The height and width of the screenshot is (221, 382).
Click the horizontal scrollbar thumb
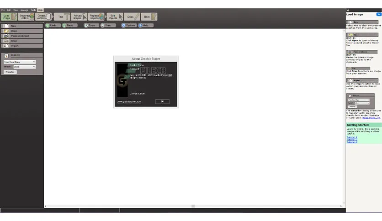[193, 206]
